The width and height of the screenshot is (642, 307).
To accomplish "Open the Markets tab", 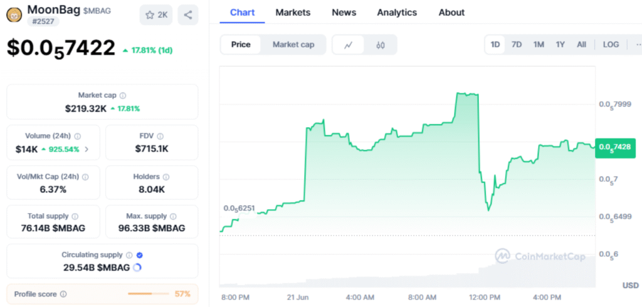I will click(x=292, y=13).
